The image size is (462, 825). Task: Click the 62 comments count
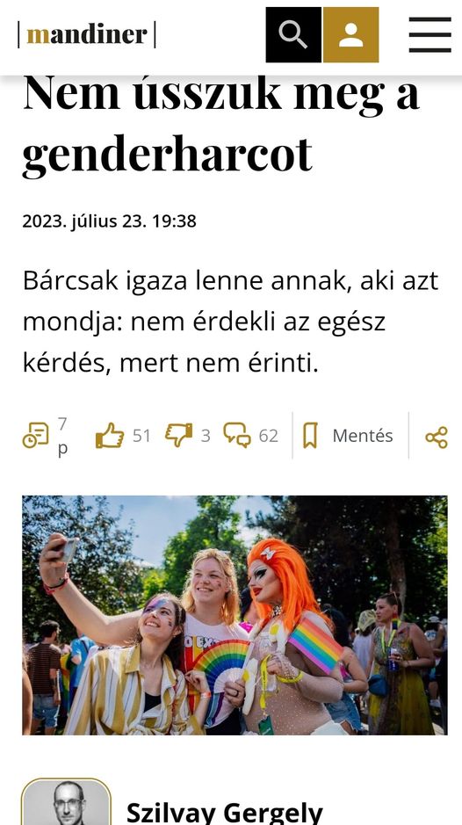click(269, 436)
